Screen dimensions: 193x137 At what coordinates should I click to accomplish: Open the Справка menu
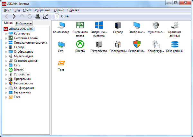pos(73,10)
